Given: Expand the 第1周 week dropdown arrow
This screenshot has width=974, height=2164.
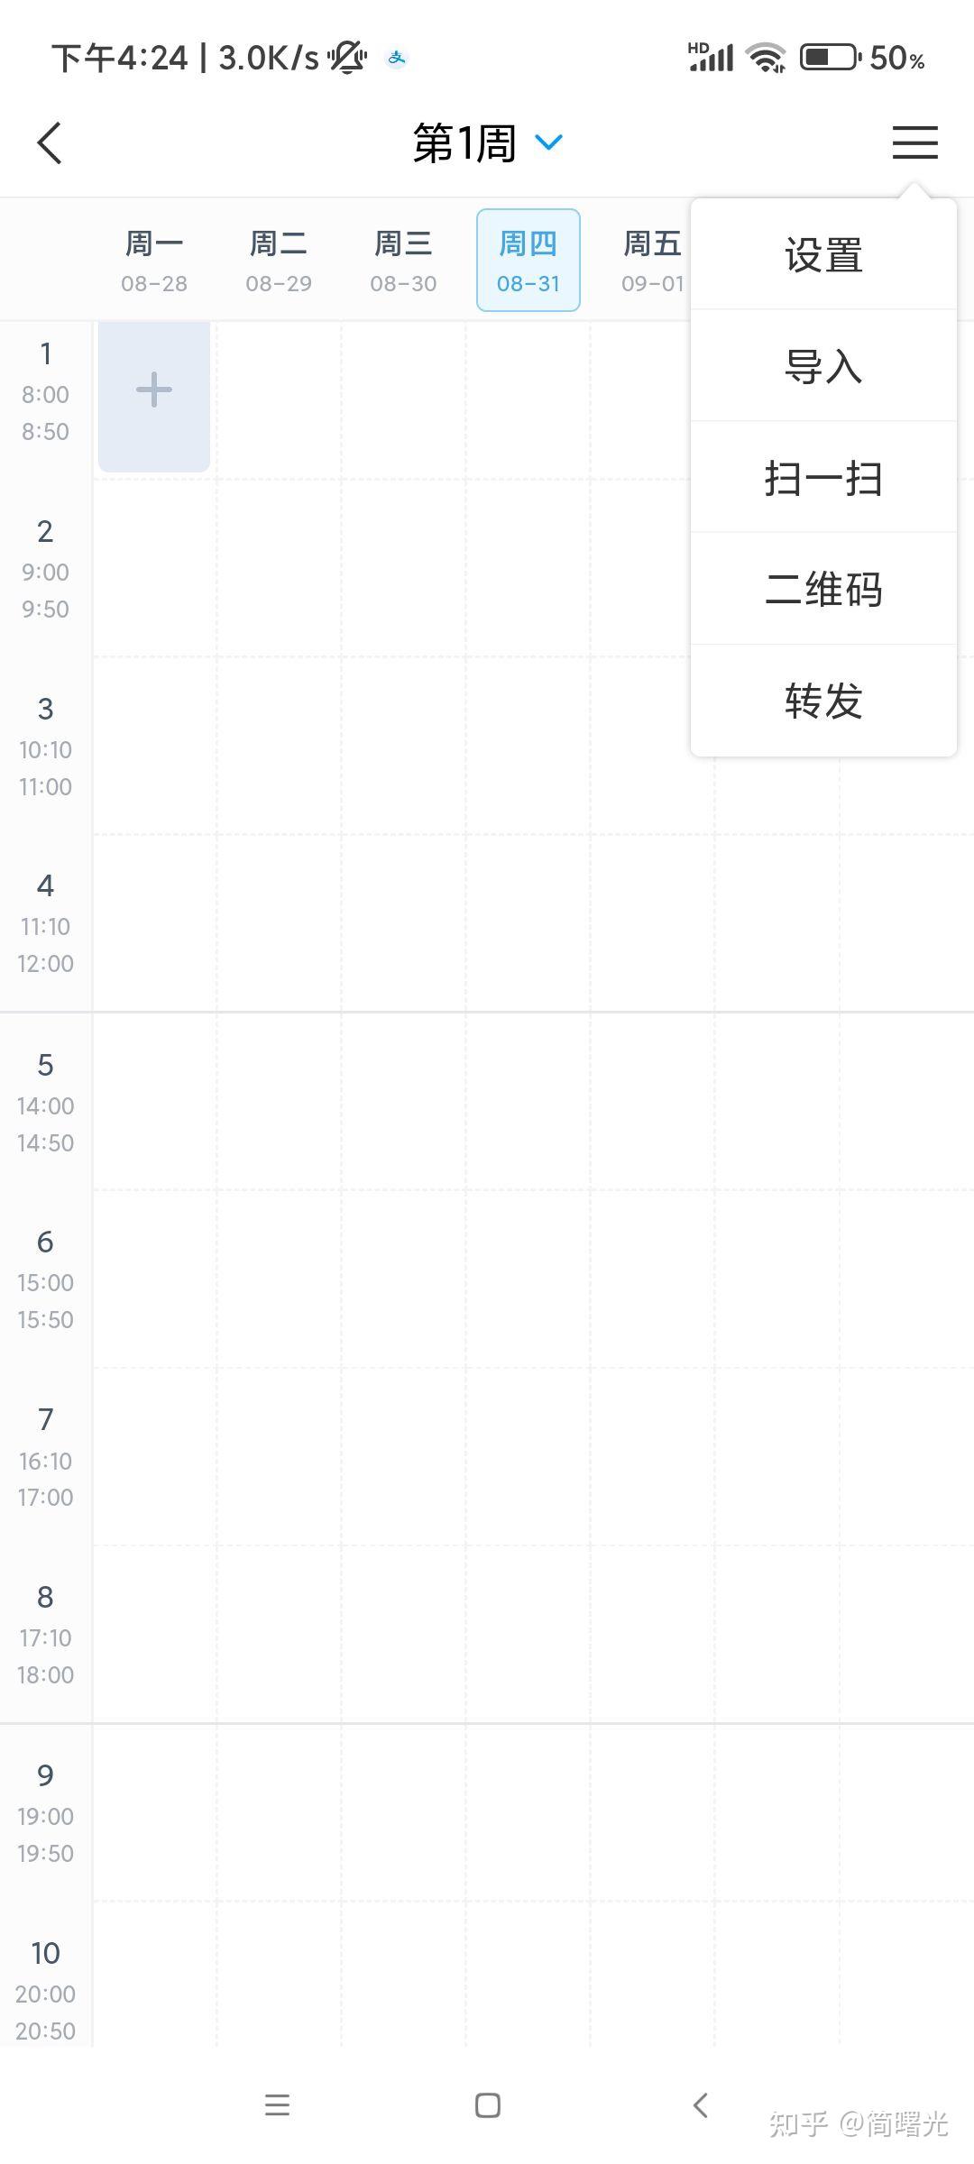Looking at the screenshot, I should pyautogui.click(x=548, y=142).
